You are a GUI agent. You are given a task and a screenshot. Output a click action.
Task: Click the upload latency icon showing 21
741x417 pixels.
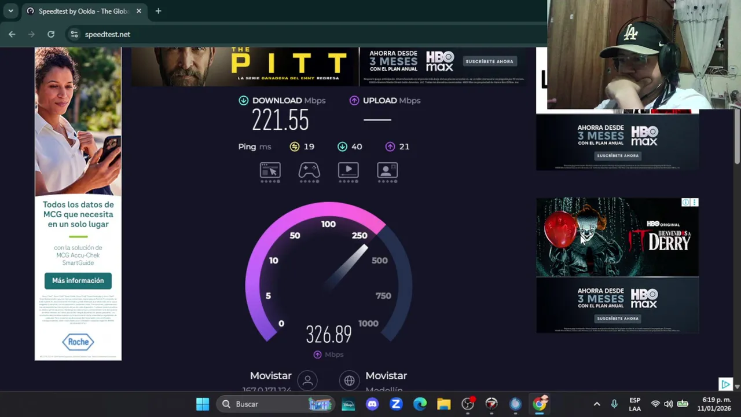[390, 147]
